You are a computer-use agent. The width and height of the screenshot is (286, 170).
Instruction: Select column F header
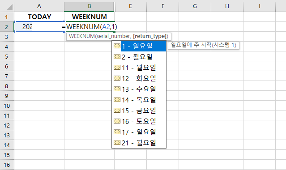point(163,6)
